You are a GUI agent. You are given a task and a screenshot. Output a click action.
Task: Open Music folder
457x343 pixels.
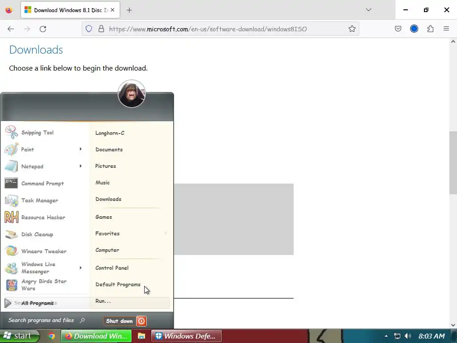(103, 183)
